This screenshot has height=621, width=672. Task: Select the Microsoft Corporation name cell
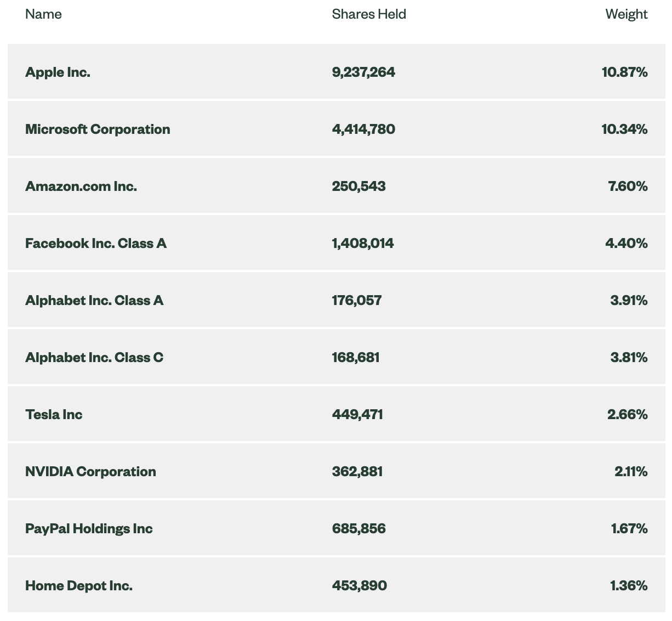(x=98, y=129)
